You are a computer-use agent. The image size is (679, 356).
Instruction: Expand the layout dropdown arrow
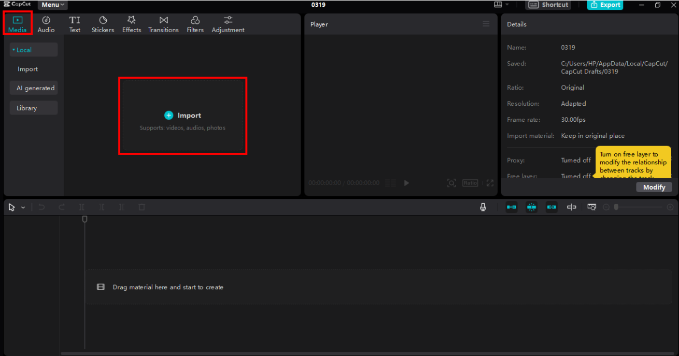click(507, 5)
